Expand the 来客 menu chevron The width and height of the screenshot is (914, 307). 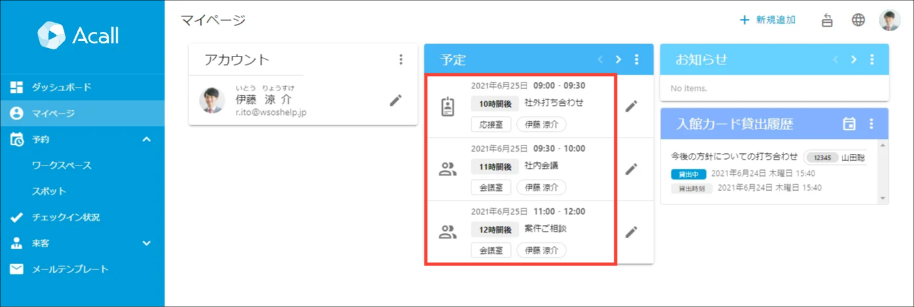click(x=147, y=243)
